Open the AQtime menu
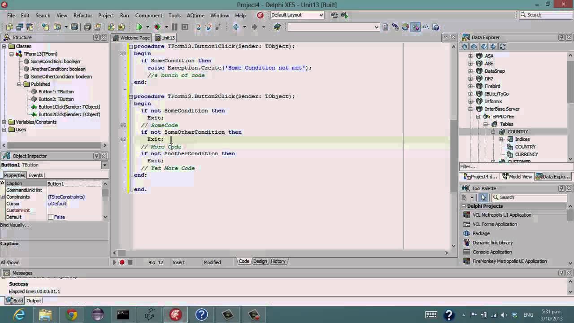 tap(196, 15)
